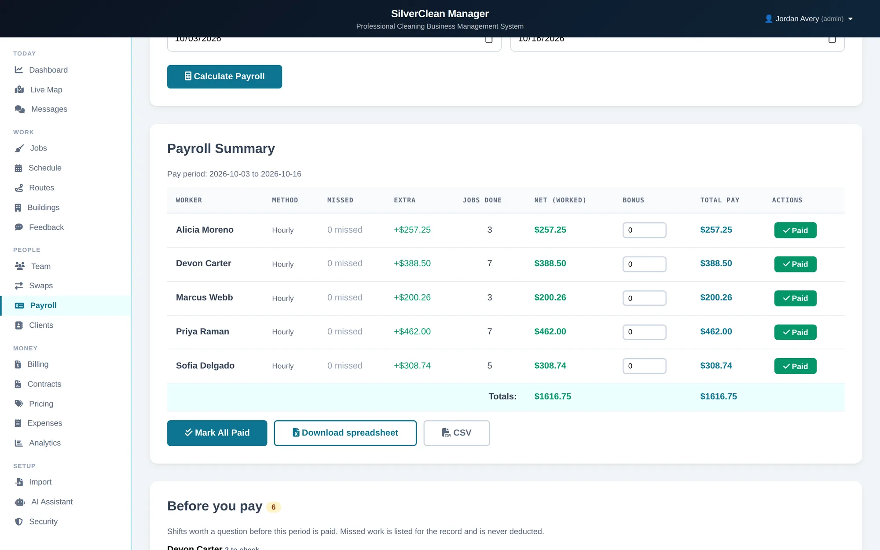The height and width of the screenshot is (550, 880).
Task: Focus bonus field for Alicia Moreno
Action: [644, 230]
